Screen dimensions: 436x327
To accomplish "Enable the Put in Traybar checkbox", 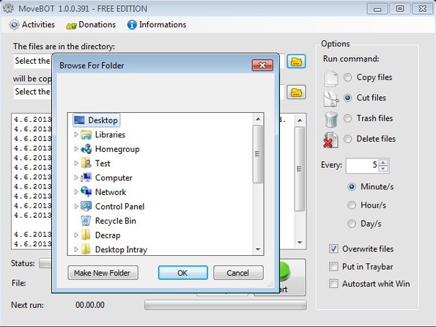I will tap(333, 267).
